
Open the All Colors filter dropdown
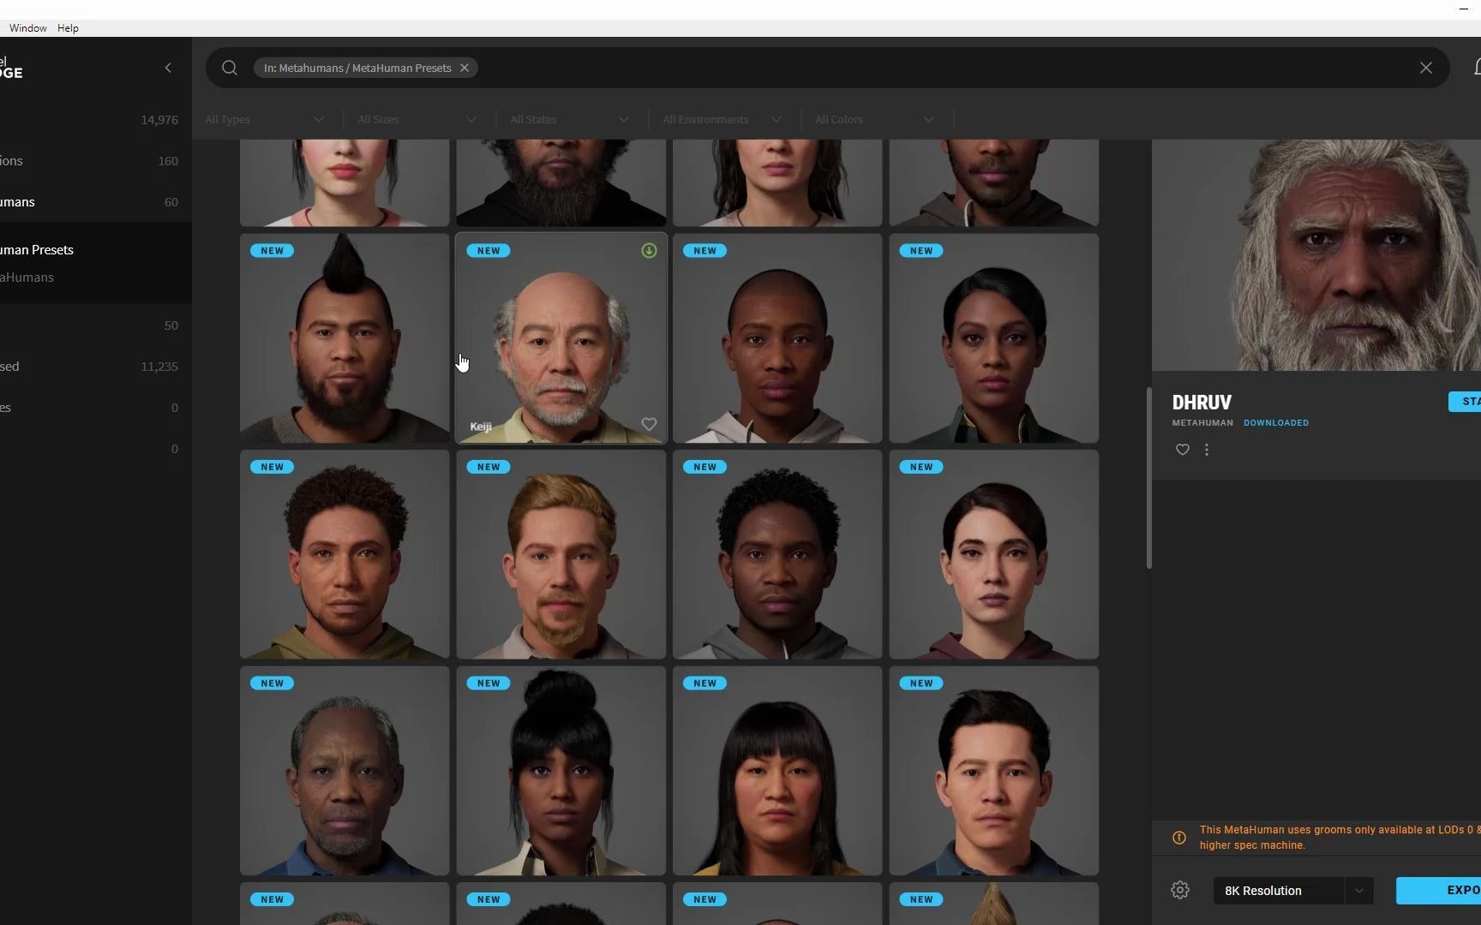coord(875,119)
